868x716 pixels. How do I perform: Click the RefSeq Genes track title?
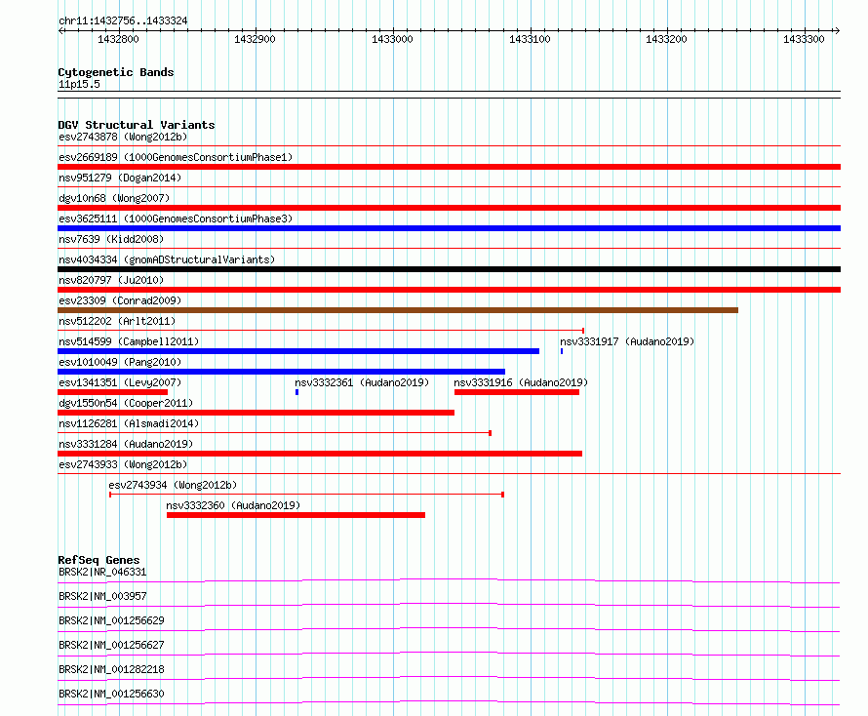click(x=99, y=560)
